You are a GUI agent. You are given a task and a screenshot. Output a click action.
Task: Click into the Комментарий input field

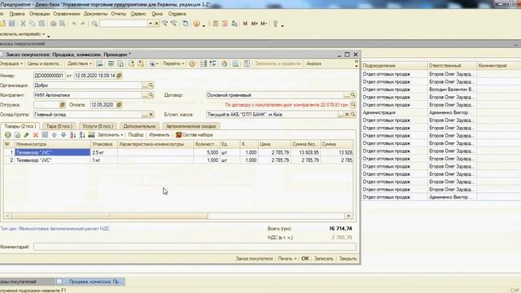pos(195,247)
